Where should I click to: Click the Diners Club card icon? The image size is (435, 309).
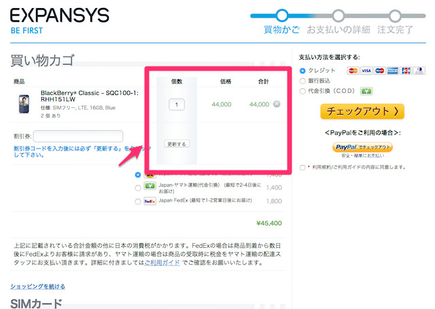[419, 71]
